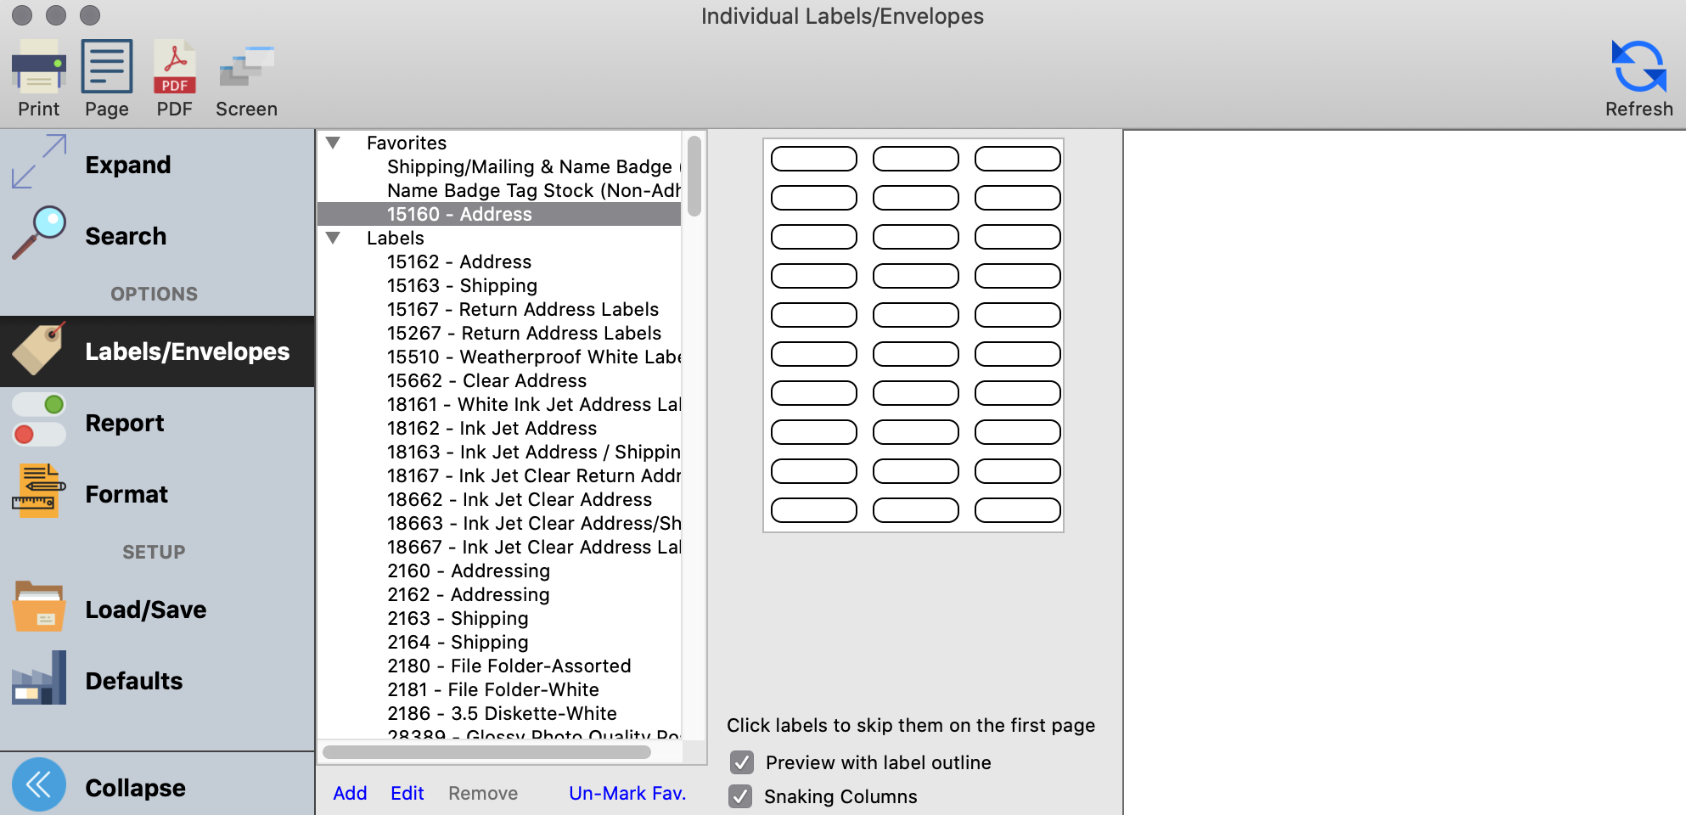Click the Remove link

pyautogui.click(x=483, y=793)
